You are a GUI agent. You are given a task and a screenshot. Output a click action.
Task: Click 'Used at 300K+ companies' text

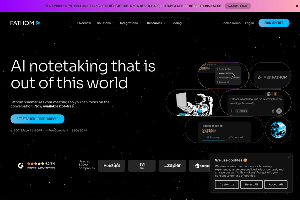click(86, 165)
